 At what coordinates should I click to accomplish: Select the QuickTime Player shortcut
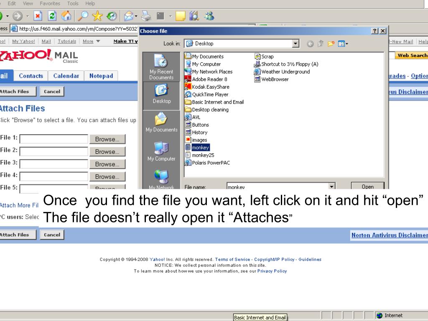tap(206, 94)
